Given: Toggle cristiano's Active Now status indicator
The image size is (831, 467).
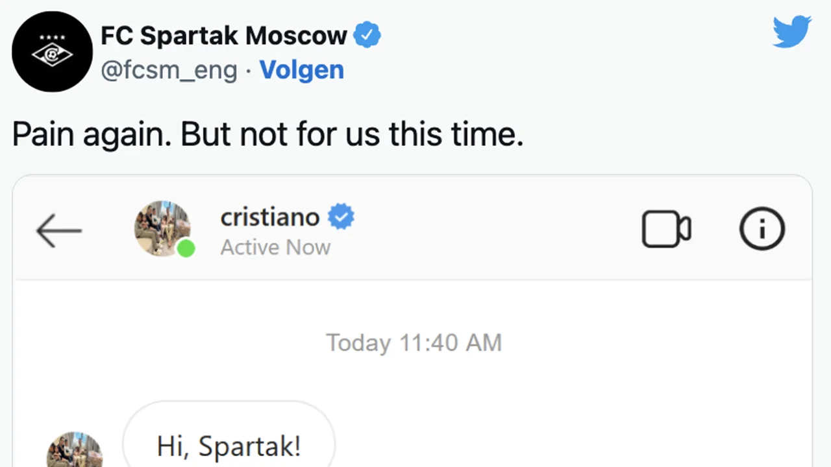Looking at the screenshot, I should pos(275,247).
